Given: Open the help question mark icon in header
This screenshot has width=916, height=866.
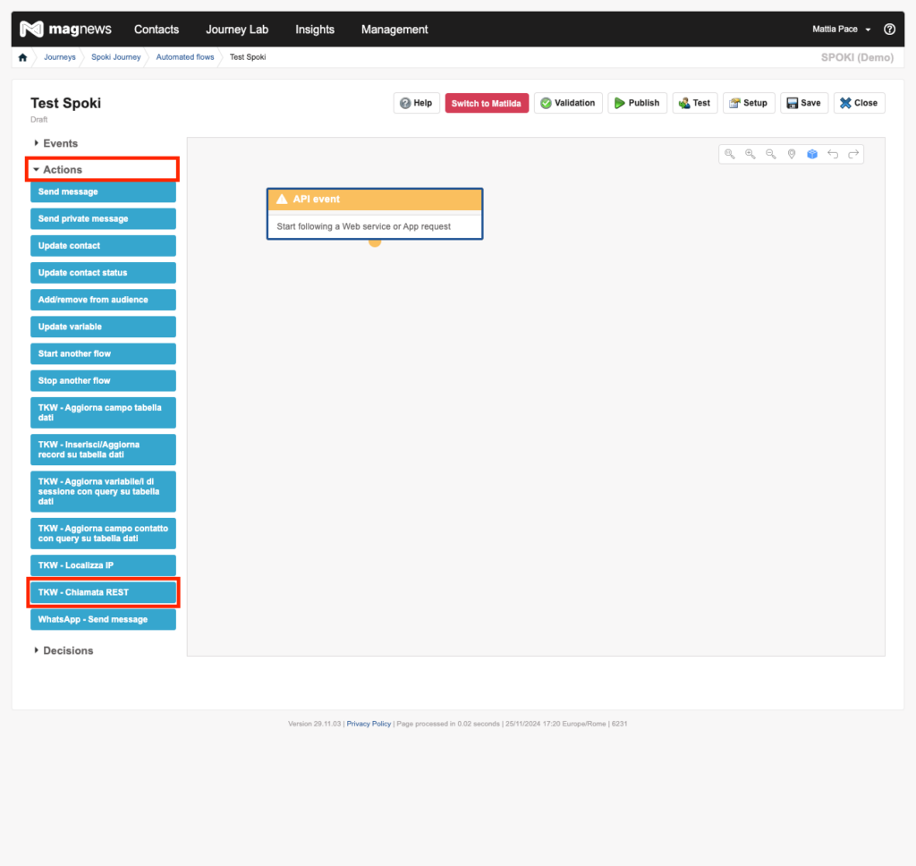Looking at the screenshot, I should coord(889,30).
